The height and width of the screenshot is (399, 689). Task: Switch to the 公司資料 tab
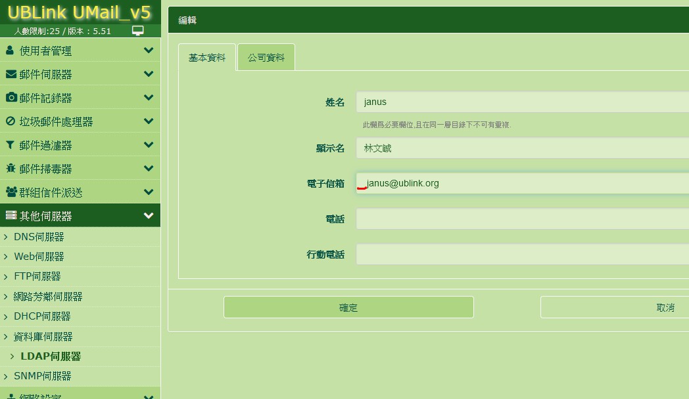[266, 58]
